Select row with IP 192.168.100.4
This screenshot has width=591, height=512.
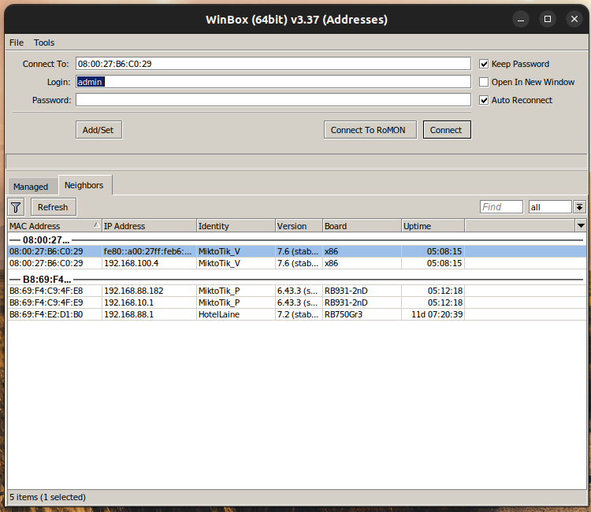296,263
